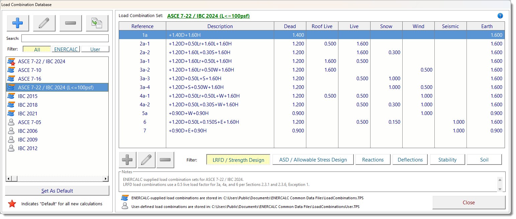
Task: Edit load combination with gray pencil icon
Action: click(146, 160)
